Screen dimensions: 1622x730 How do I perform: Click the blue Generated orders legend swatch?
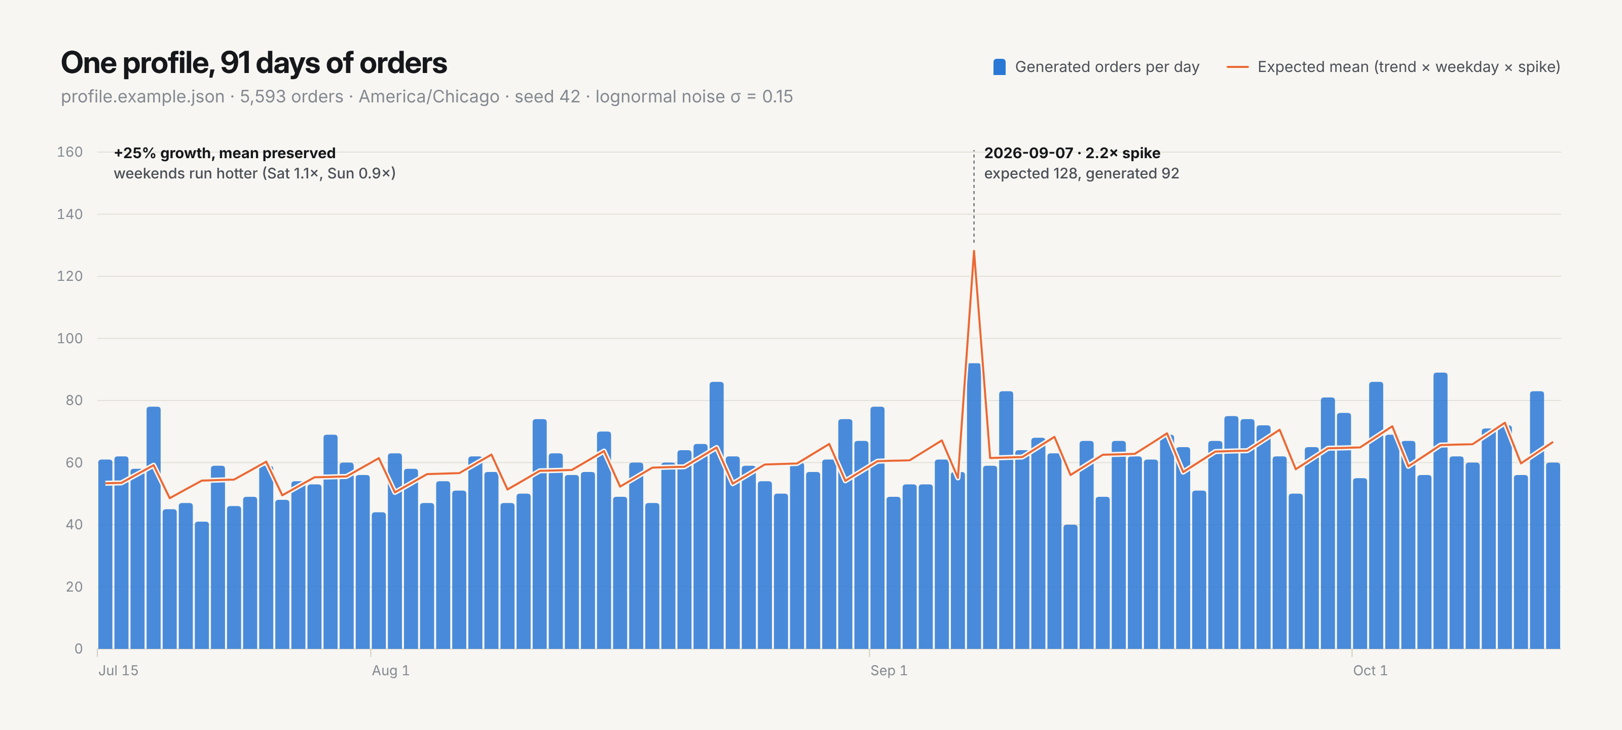point(999,67)
